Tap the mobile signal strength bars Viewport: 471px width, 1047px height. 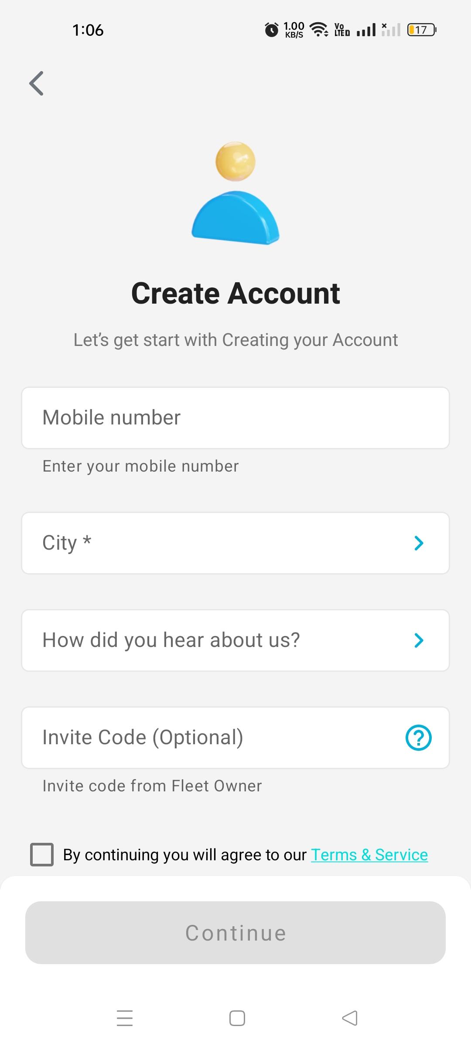pyautogui.click(x=366, y=30)
